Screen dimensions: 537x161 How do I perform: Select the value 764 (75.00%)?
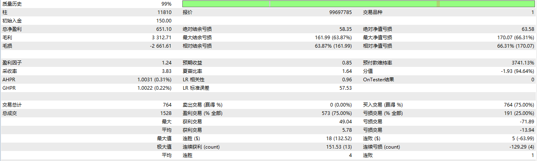(x=518, y=105)
